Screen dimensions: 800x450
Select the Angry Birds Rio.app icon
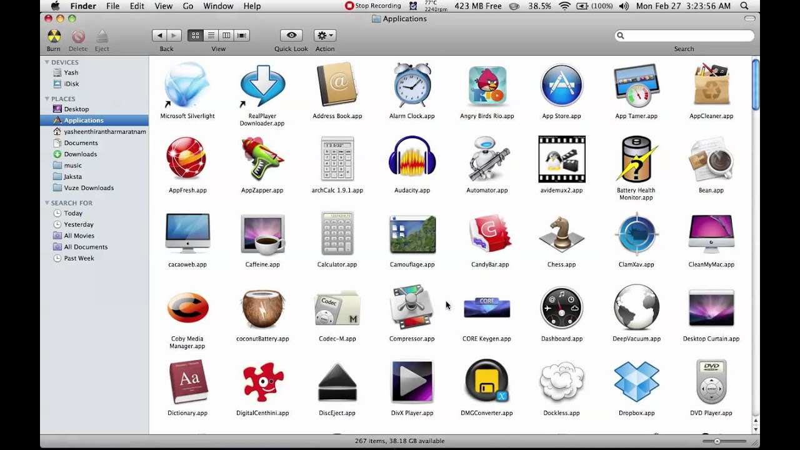click(x=487, y=86)
